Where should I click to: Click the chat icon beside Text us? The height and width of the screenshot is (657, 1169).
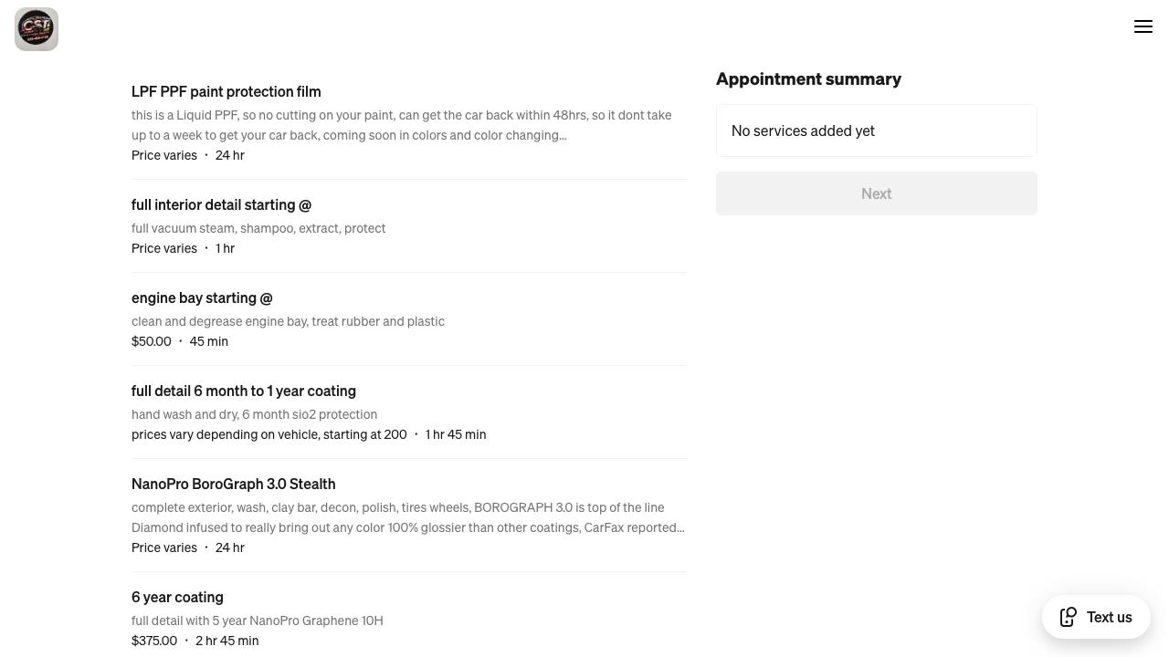coord(1069,618)
